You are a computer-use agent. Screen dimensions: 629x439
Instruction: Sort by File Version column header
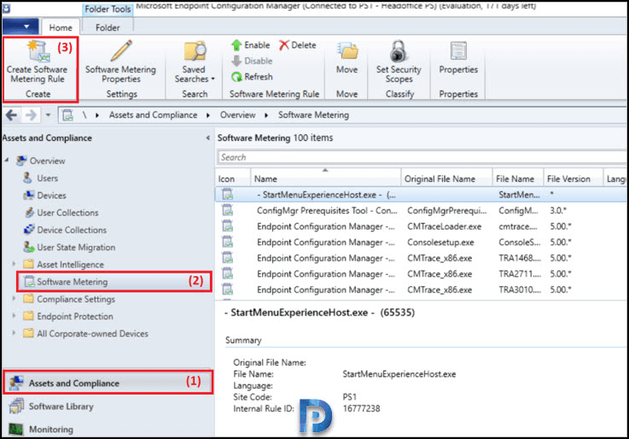574,179
